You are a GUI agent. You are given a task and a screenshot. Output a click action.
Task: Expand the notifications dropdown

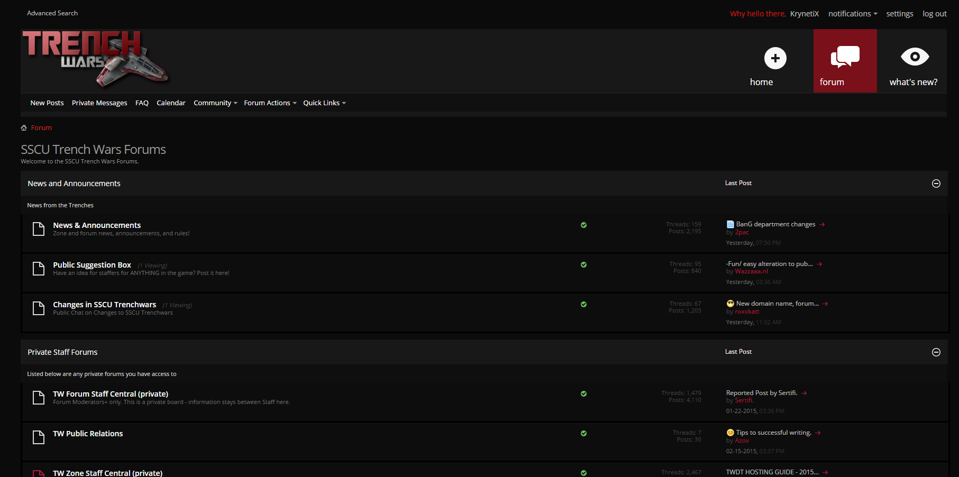pyautogui.click(x=853, y=14)
